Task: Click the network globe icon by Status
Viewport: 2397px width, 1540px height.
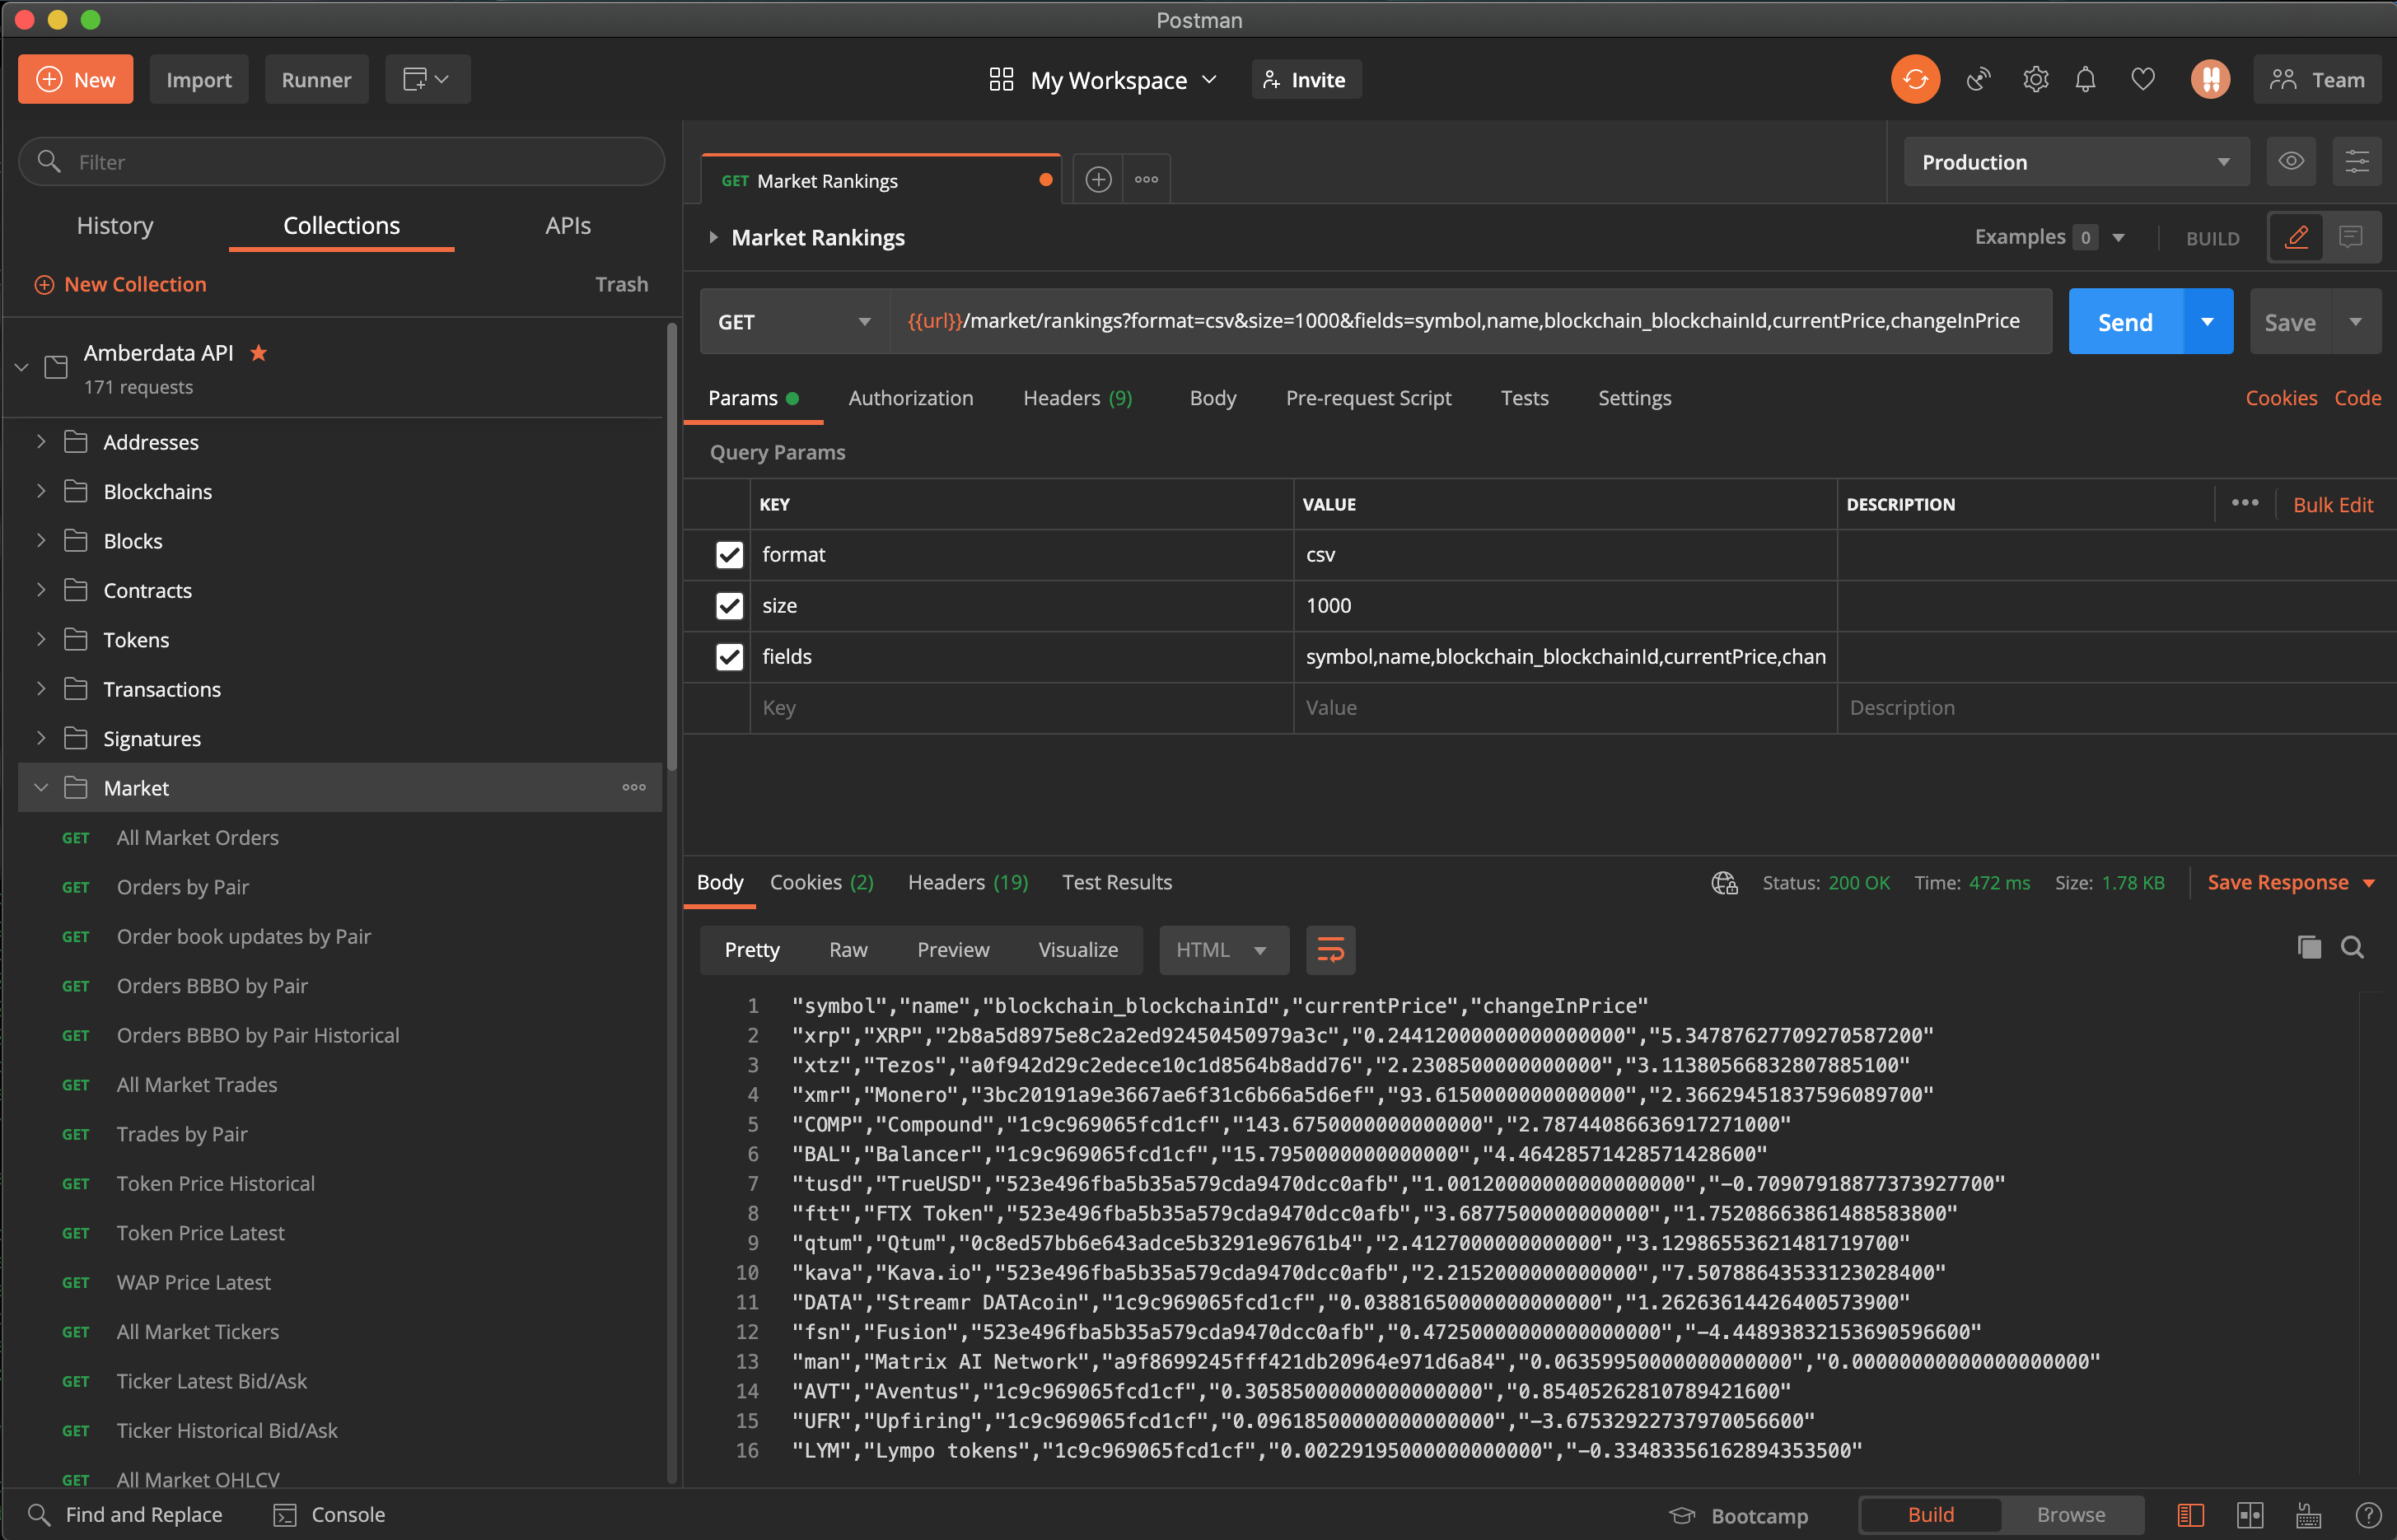Action: 1724,883
